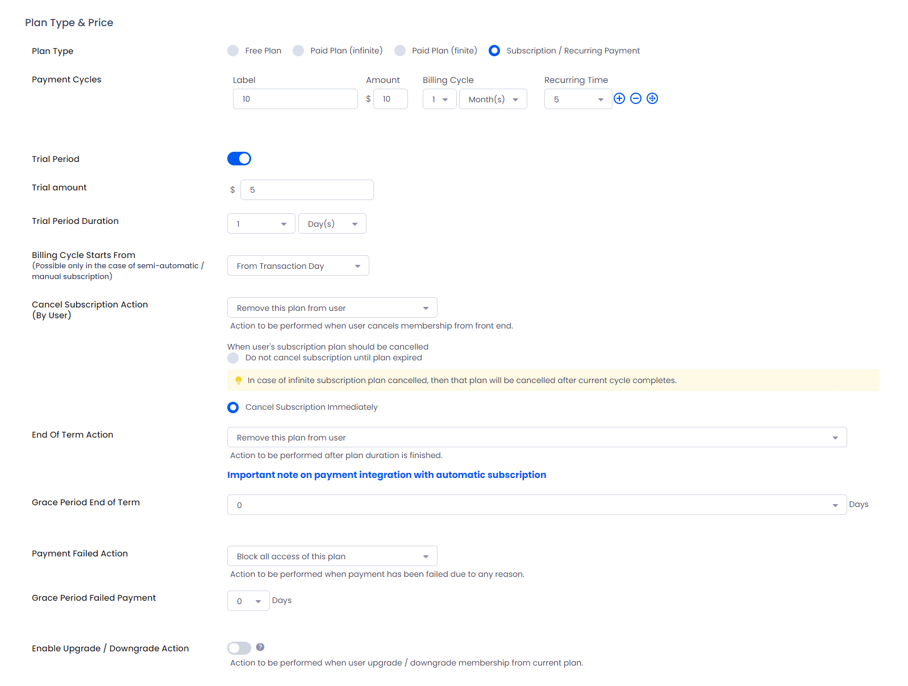The height and width of the screenshot is (686, 908).
Task: Open the Trial Period Duration Day(s) dropdown
Action: tap(332, 224)
